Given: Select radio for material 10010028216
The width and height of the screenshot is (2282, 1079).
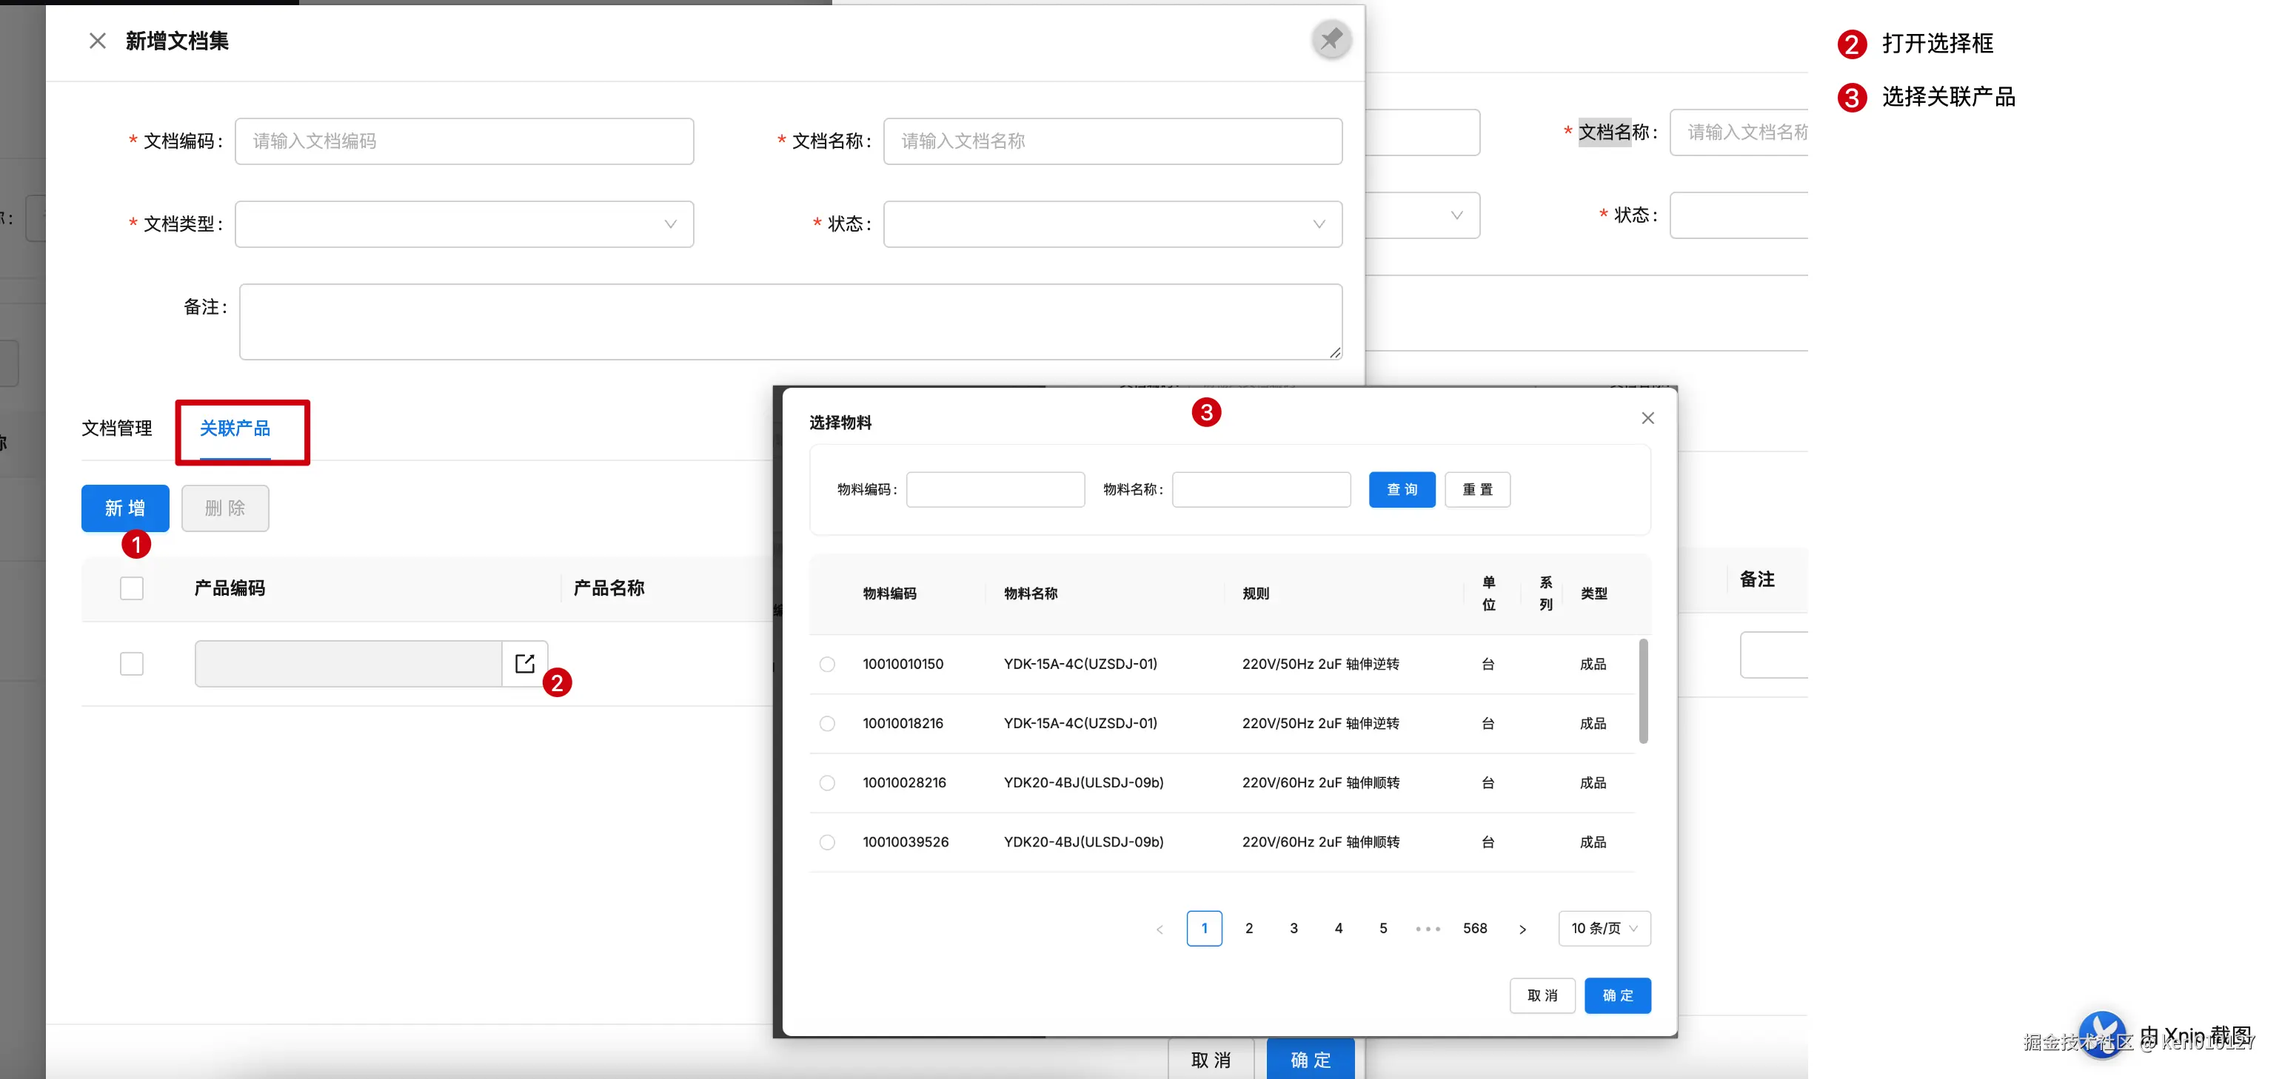Looking at the screenshot, I should tap(826, 782).
